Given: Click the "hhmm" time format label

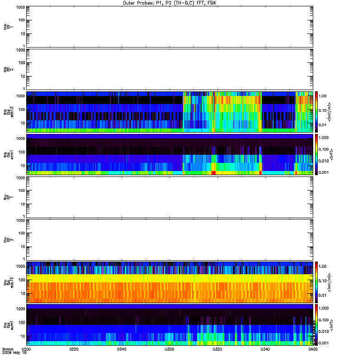Looking at the screenshot, I should point(8,349).
